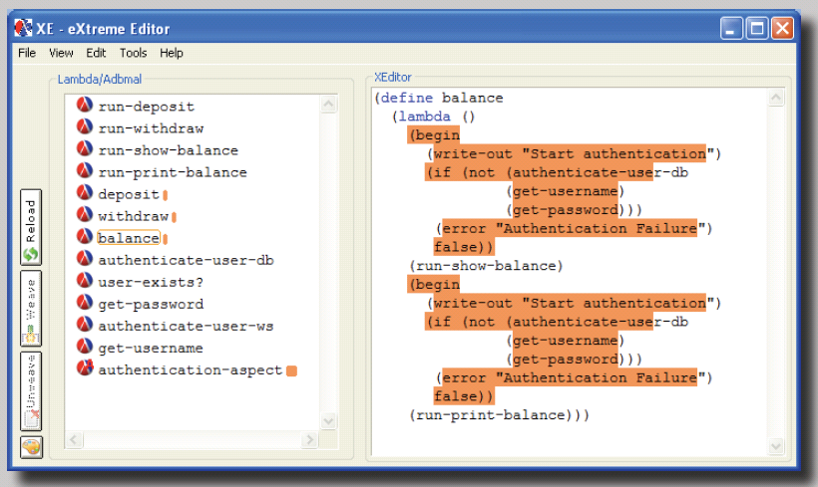Open the File menu
Viewport: 818px width, 487px height.
point(27,53)
